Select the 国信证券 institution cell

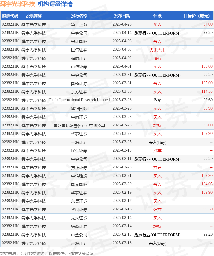[x=79, y=50]
